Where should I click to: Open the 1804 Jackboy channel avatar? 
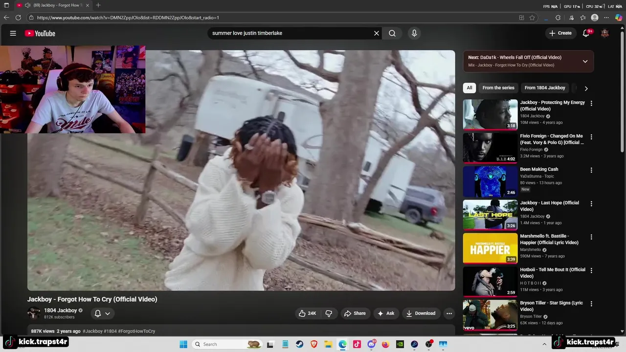[34, 313]
